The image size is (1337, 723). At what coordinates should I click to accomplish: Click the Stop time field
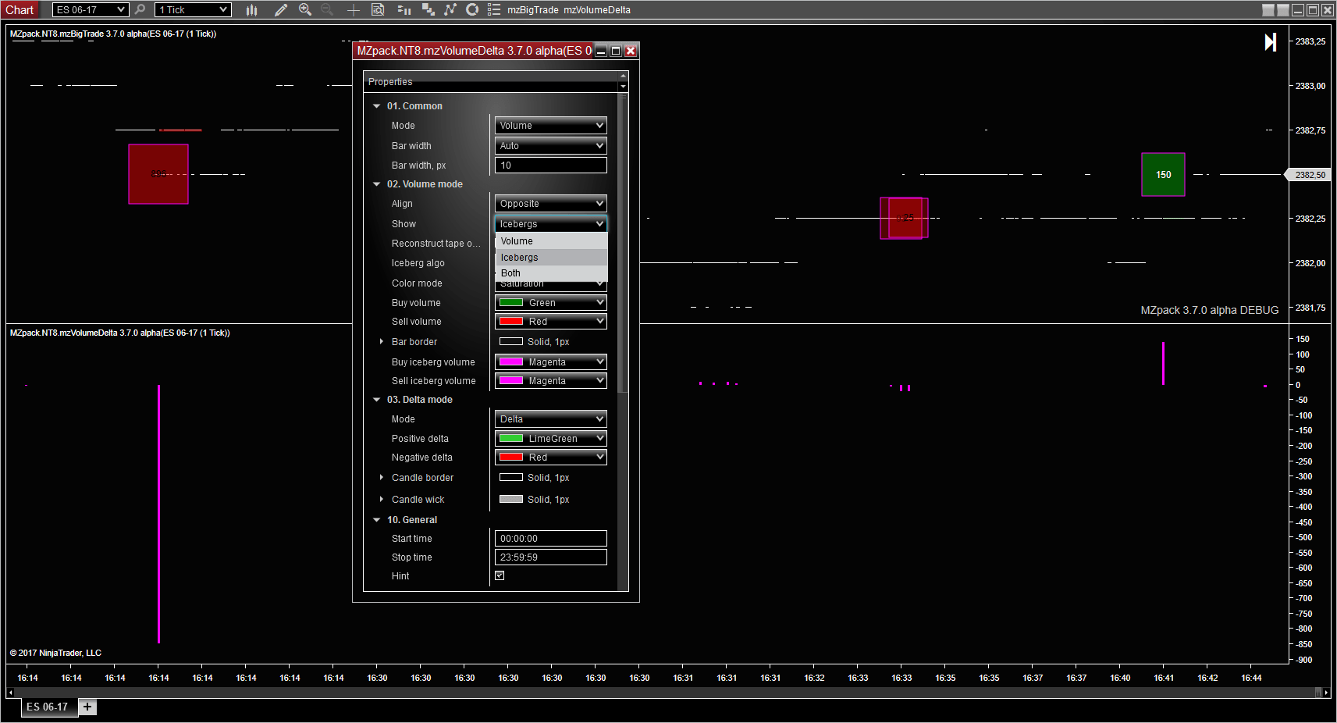coord(551,557)
